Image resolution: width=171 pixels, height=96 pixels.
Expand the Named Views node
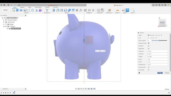[x=4, y=22]
